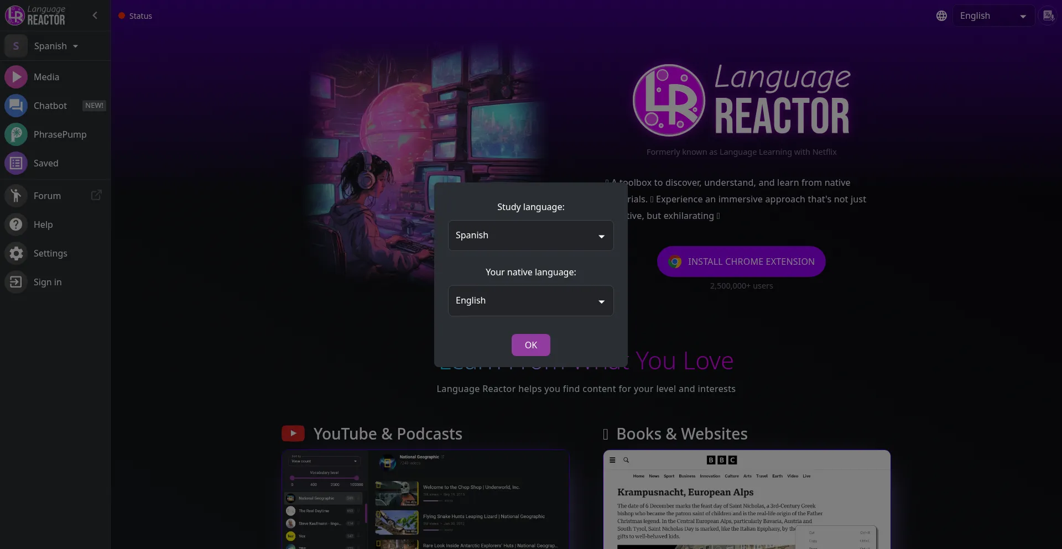Click Install Chrome Extension button
Image resolution: width=1062 pixels, height=549 pixels.
(x=741, y=262)
